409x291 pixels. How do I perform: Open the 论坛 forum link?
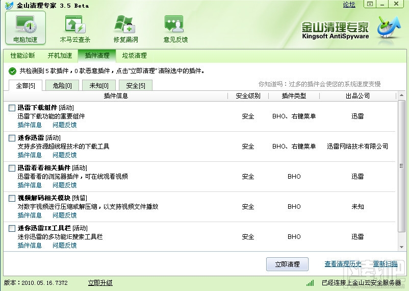coord(349,5)
